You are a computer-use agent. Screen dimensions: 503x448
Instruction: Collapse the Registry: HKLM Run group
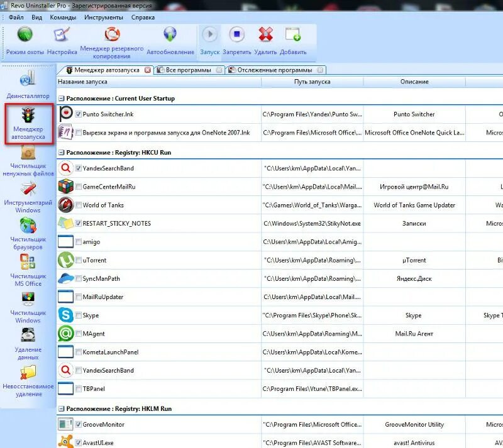pos(61,409)
